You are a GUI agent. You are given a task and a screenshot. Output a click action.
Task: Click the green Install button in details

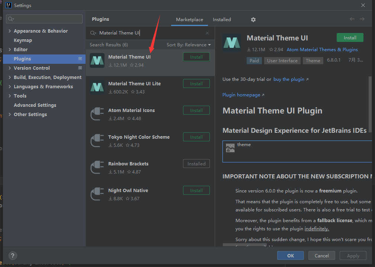[x=350, y=38]
